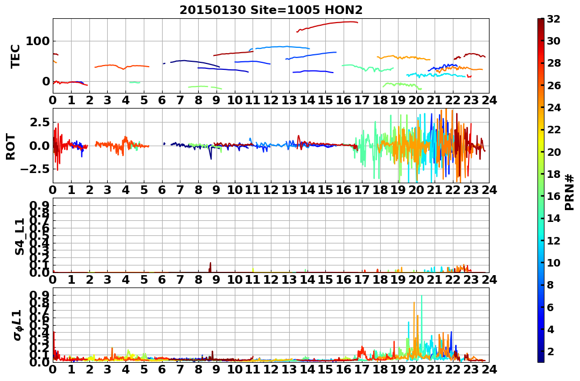Click hour 24 tick under TEC plot
Image resolution: width=580 pixels, height=381 pixels.
click(x=489, y=100)
